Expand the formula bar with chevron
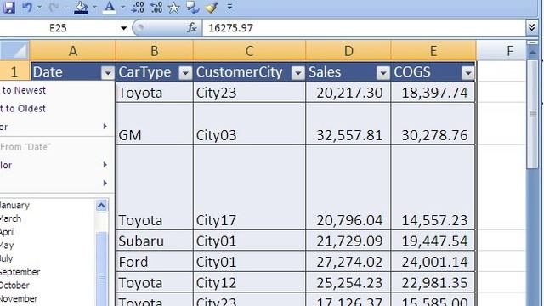Screen dimensions: 544x306 [x=531, y=27]
